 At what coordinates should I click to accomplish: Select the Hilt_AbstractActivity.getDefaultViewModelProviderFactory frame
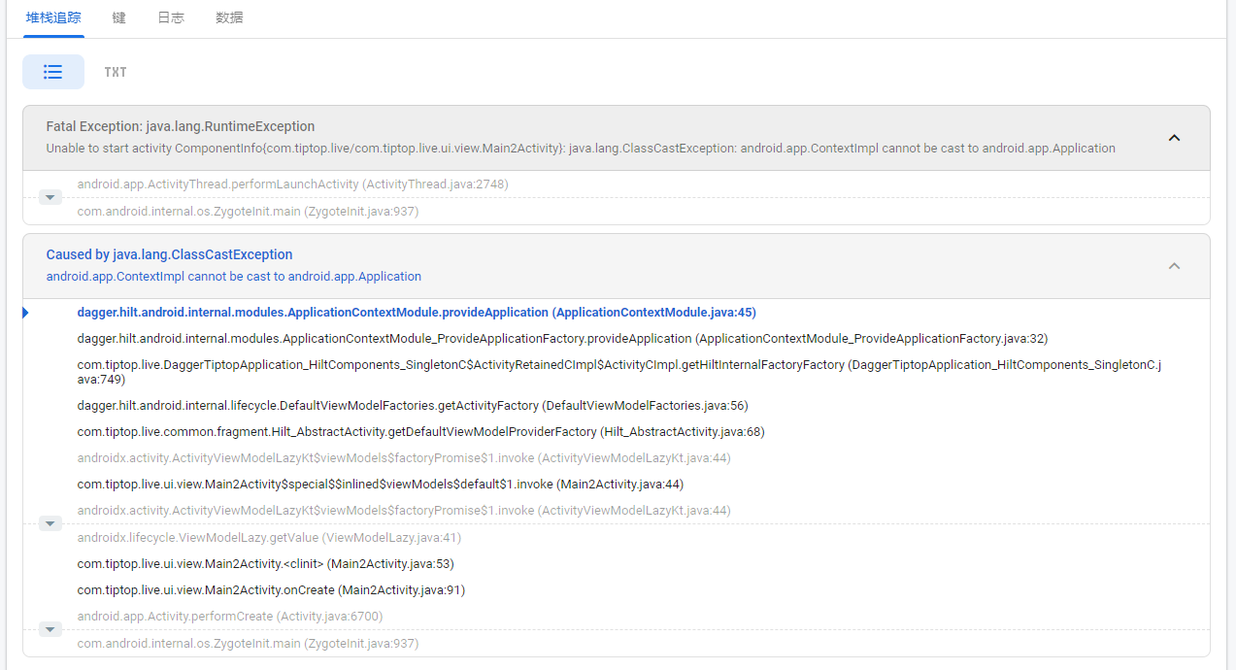[x=421, y=432]
